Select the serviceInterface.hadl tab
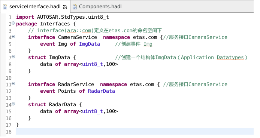 (35, 7)
